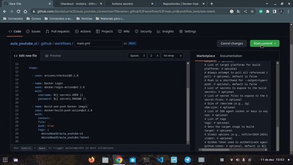Share this page icon in address bar
Viewport: 293px width, 165px height.
pos(245,11)
